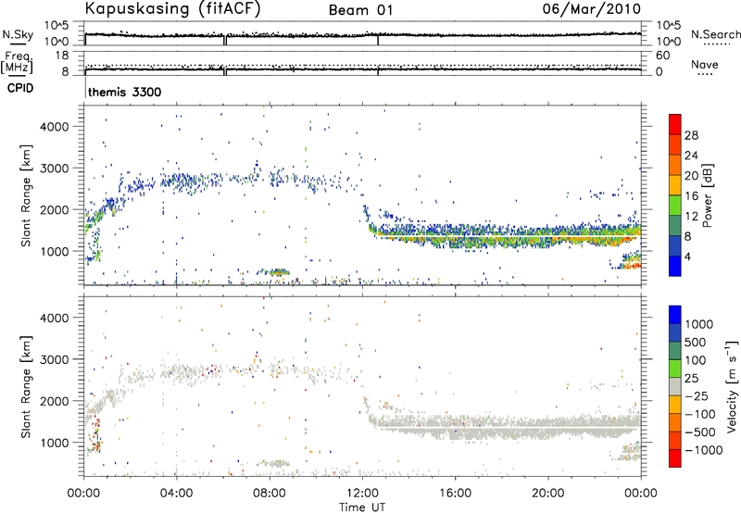Click the 18 value on frequency axis

[x=62, y=56]
